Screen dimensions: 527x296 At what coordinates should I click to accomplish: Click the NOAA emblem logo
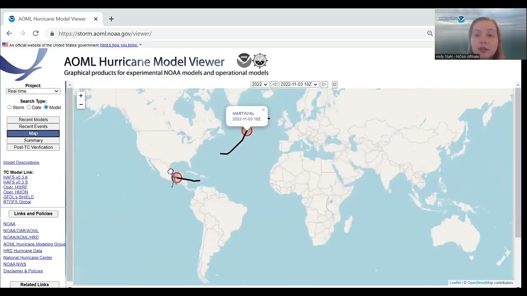(x=244, y=60)
